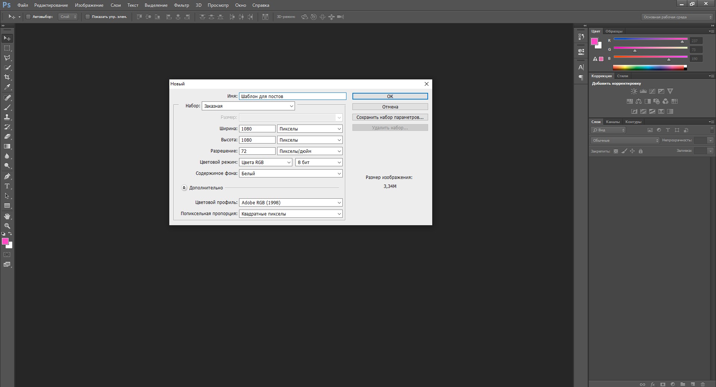Open the Character panel icon
This screenshot has width=716, height=387.
point(581,67)
